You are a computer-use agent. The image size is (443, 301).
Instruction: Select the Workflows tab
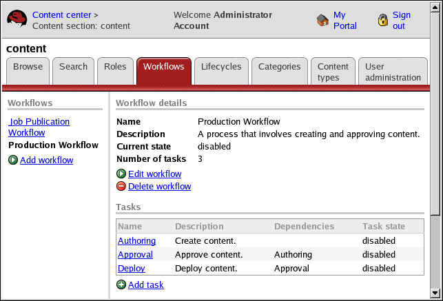click(x=164, y=71)
